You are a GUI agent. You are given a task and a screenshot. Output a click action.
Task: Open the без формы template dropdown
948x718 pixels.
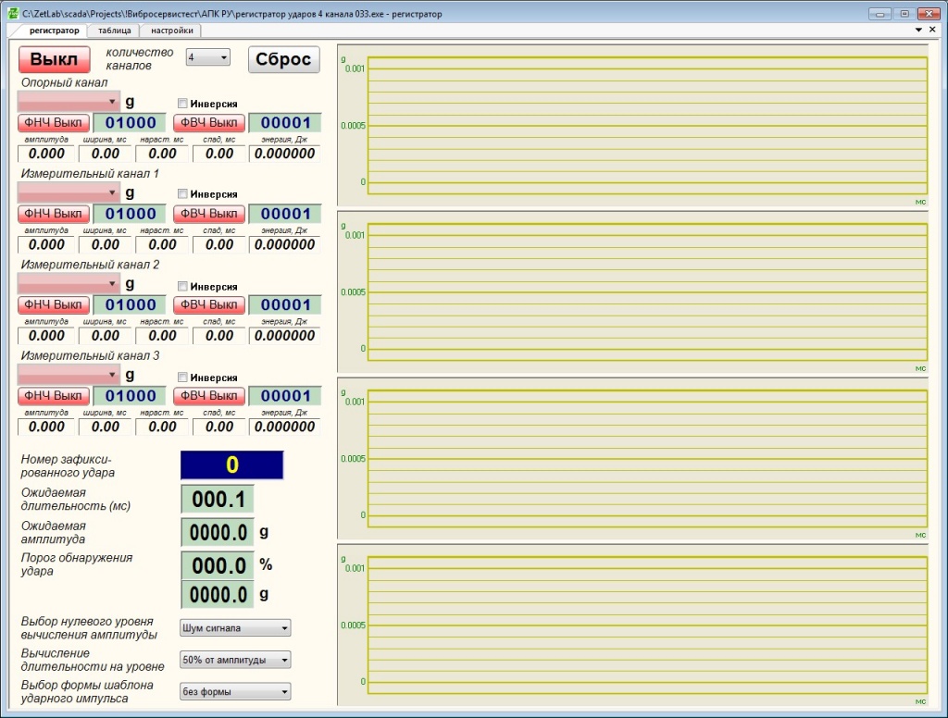235,691
